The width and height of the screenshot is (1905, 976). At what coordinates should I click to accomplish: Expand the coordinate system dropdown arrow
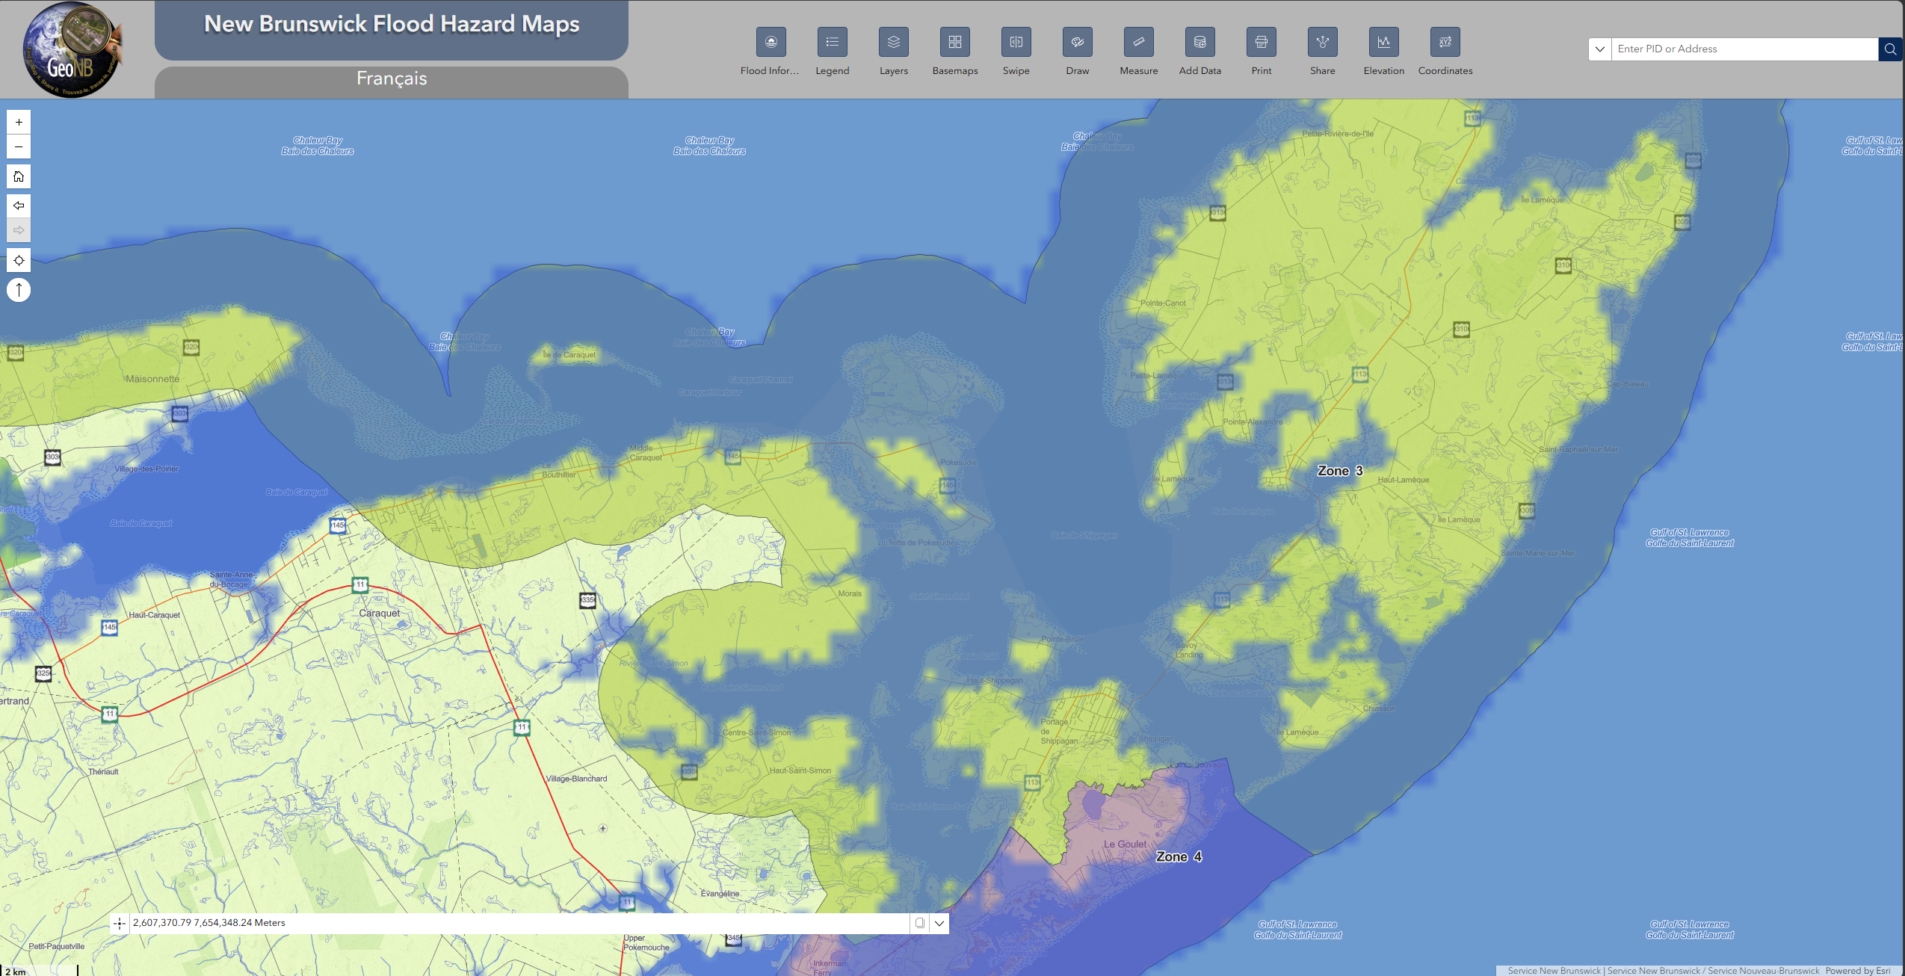tap(939, 923)
